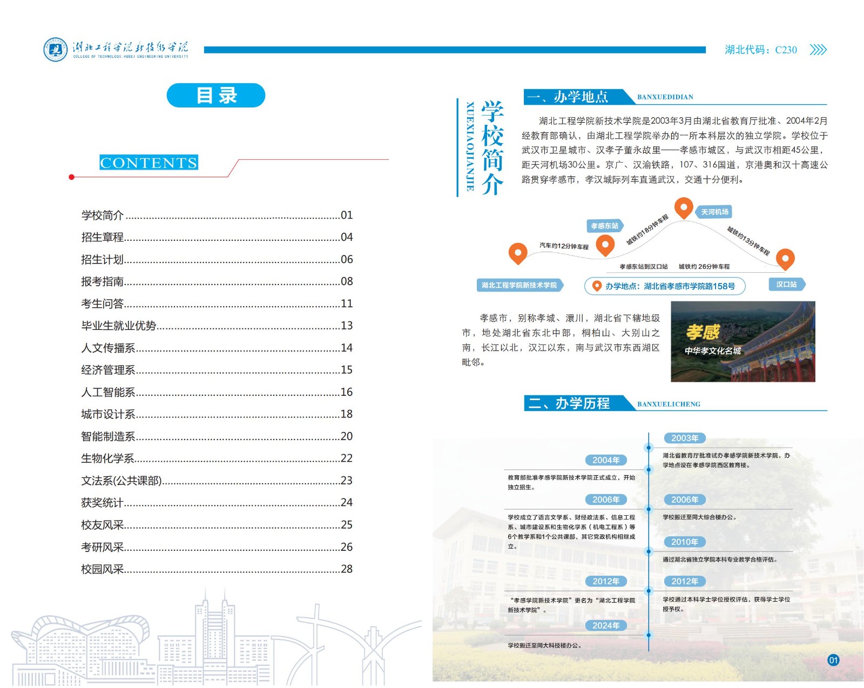The width and height of the screenshot is (864, 688).
Task: Click the 2010年 timeline label
Action: coord(685,542)
